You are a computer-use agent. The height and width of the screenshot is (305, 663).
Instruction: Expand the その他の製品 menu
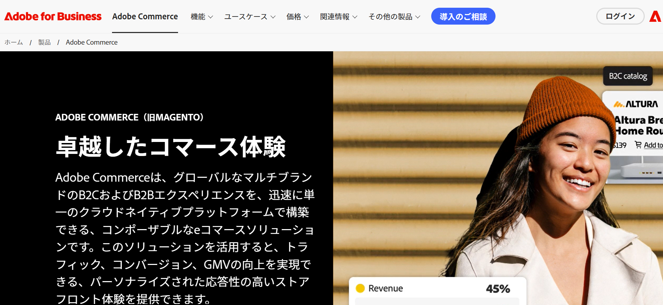[394, 17]
